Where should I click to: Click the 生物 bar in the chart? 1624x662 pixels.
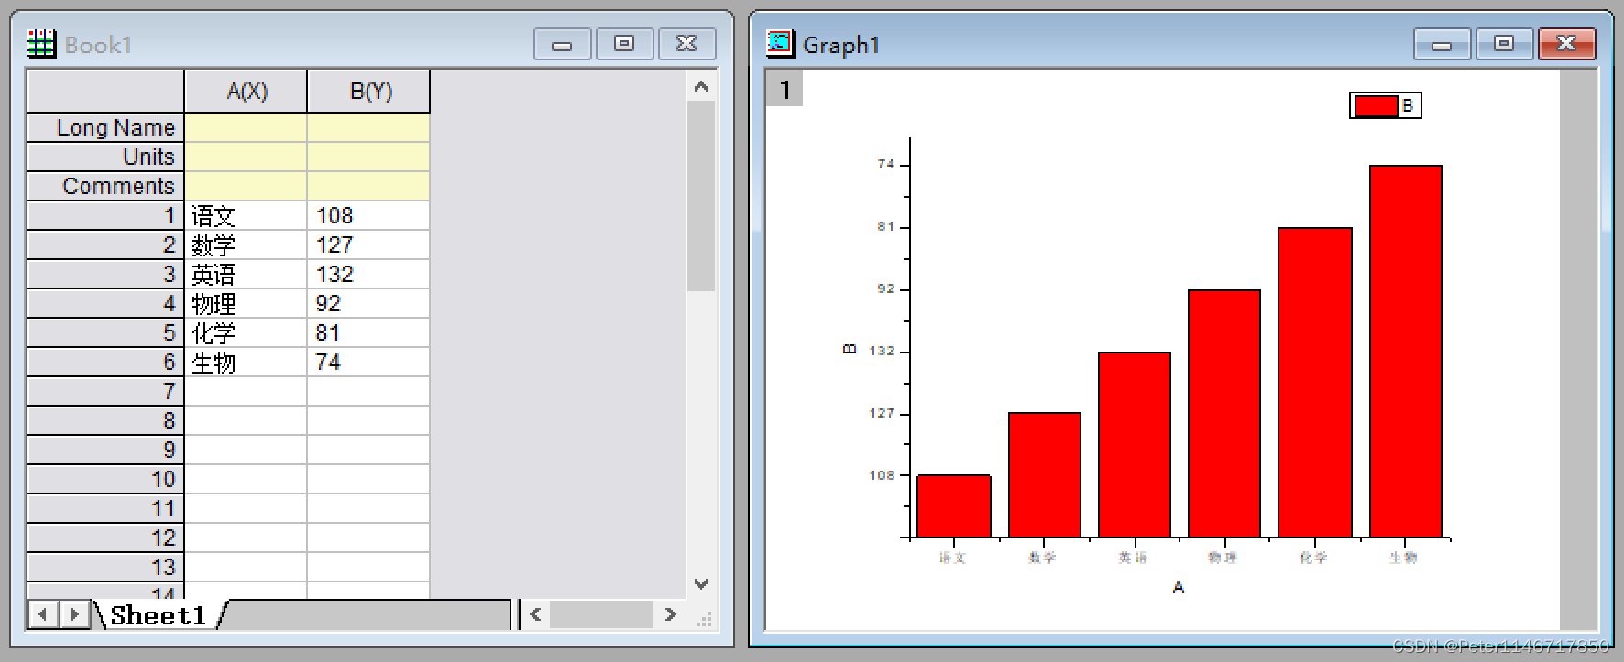(1406, 352)
